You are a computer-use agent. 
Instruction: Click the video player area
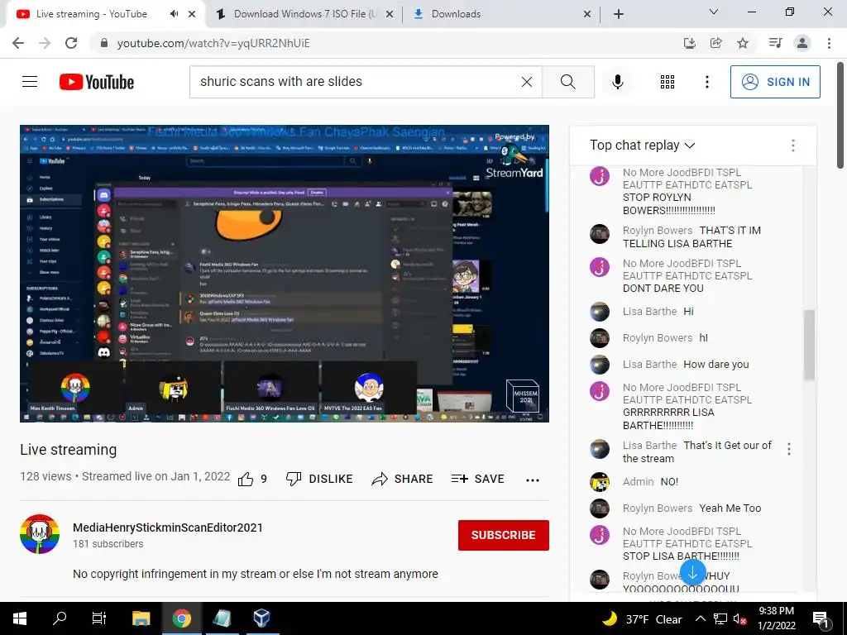click(285, 274)
